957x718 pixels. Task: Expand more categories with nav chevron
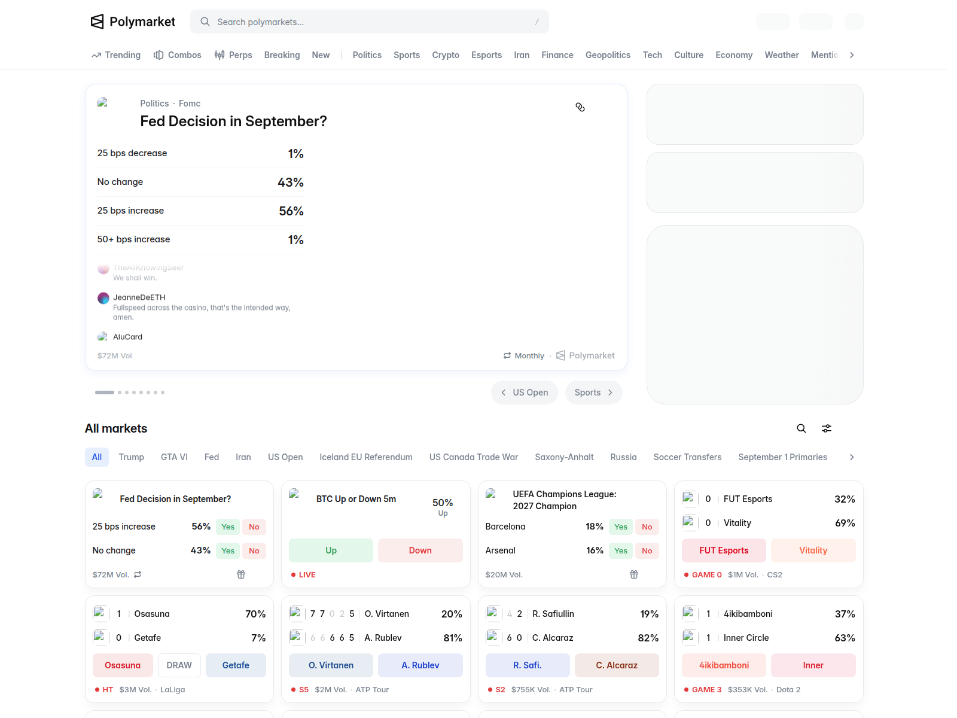(x=852, y=55)
